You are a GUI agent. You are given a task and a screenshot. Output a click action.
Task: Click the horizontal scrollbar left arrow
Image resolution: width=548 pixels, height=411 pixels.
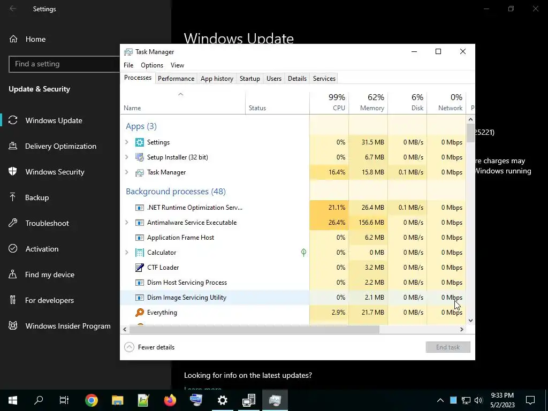(125, 329)
